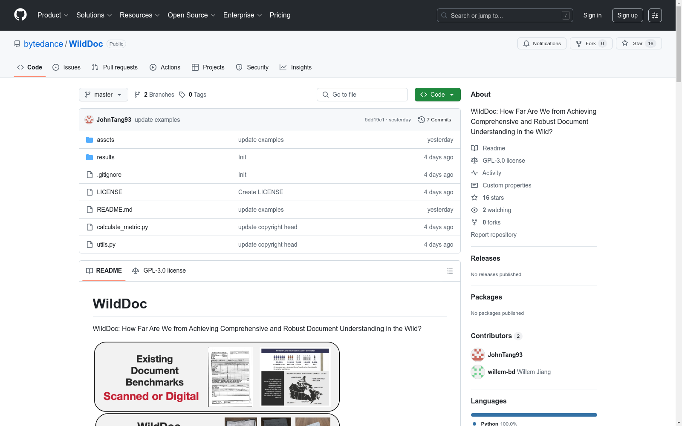682x426 pixels.
Task: Click the README.md file icon
Action: click(x=90, y=210)
